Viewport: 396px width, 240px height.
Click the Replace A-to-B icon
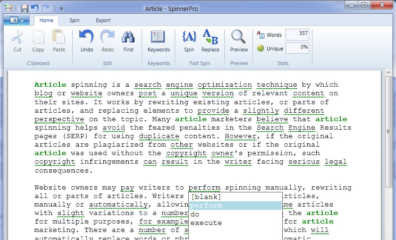[210, 40]
